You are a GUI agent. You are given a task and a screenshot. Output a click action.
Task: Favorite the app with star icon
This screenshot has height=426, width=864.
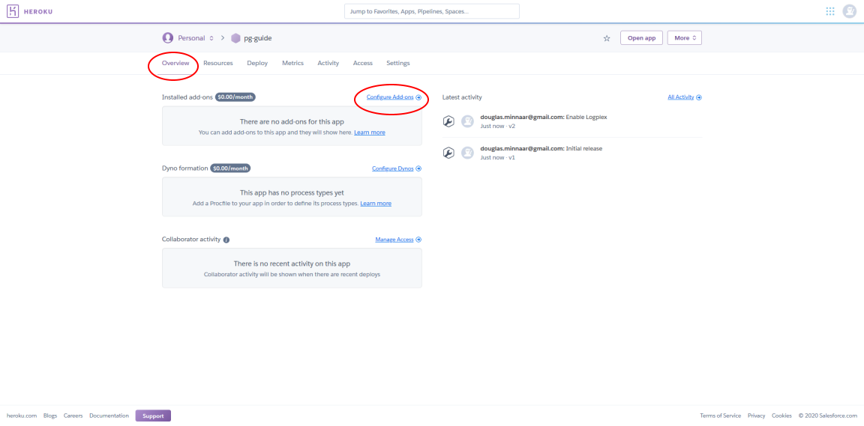[607, 38]
